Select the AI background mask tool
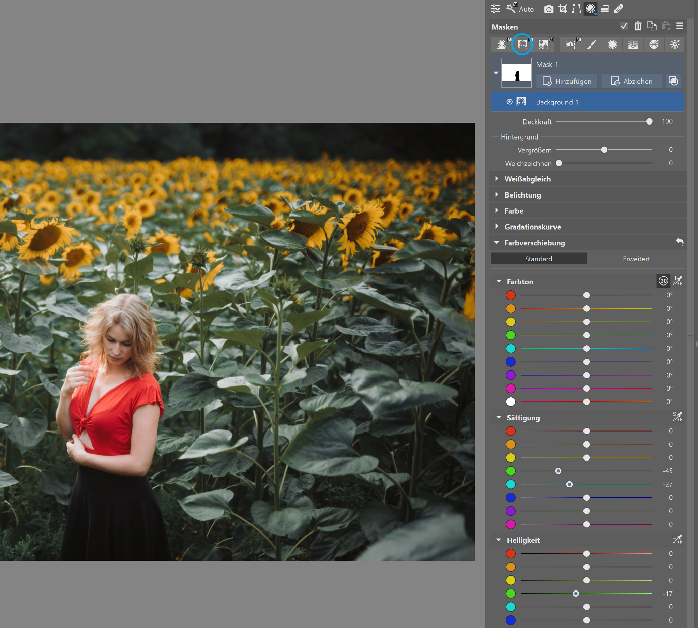The height and width of the screenshot is (628, 698). (x=522, y=44)
